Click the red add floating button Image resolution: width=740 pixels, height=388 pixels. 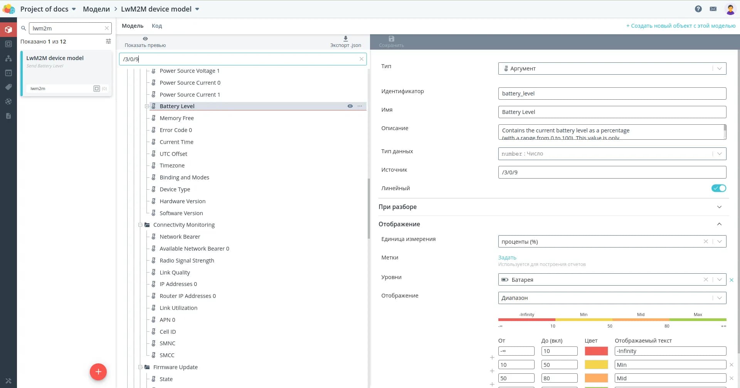98,372
